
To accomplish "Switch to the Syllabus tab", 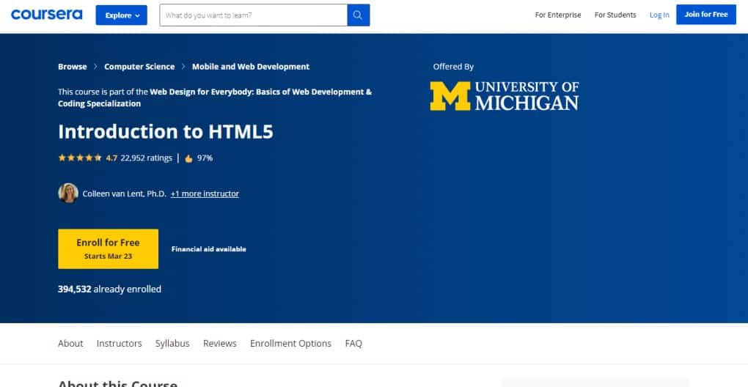I will 172,343.
